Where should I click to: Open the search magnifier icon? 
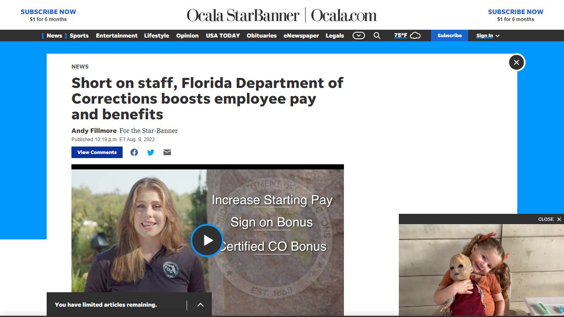click(x=377, y=35)
